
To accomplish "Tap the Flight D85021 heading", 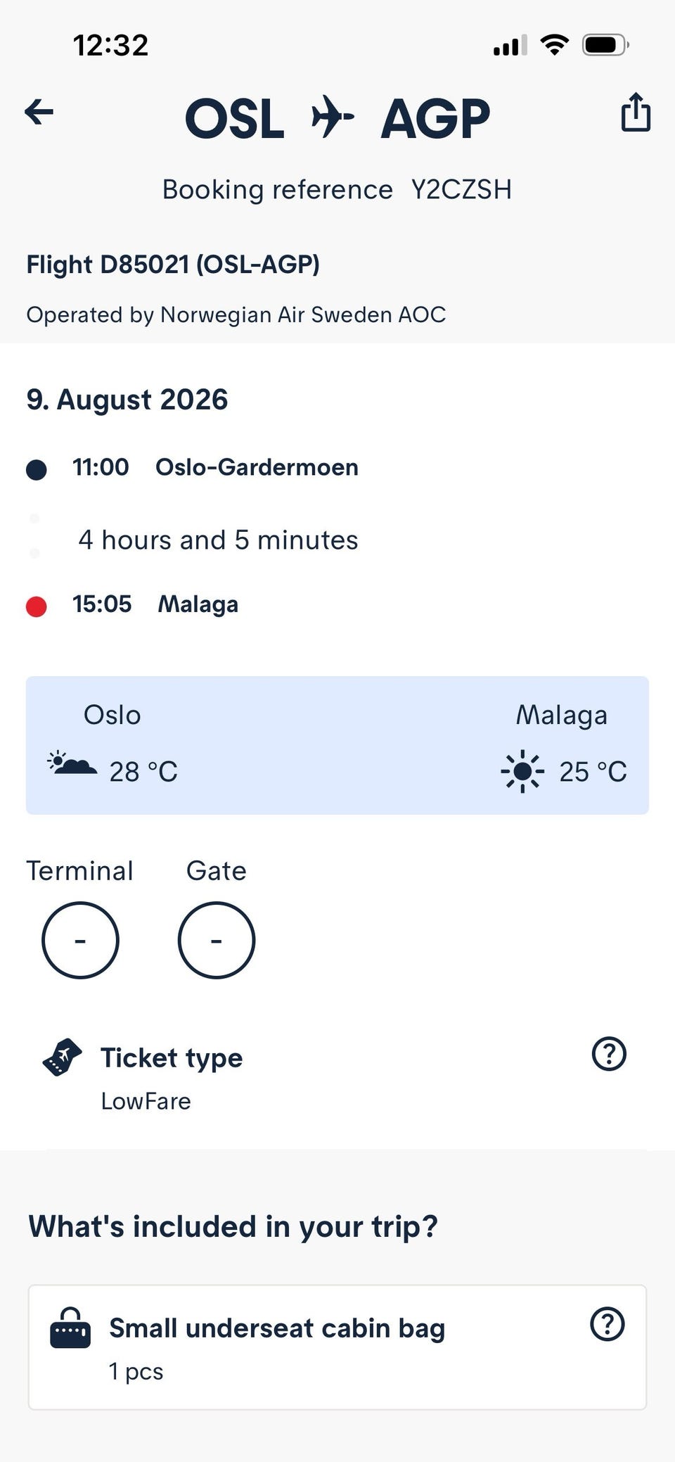I will pyautogui.click(x=173, y=265).
